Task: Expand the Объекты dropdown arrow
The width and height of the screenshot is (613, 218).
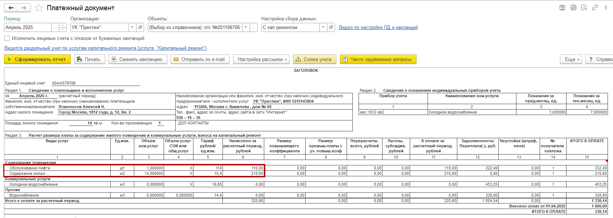Action: point(246,27)
